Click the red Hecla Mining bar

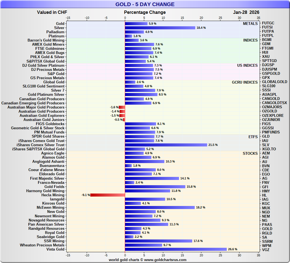point(108,195)
